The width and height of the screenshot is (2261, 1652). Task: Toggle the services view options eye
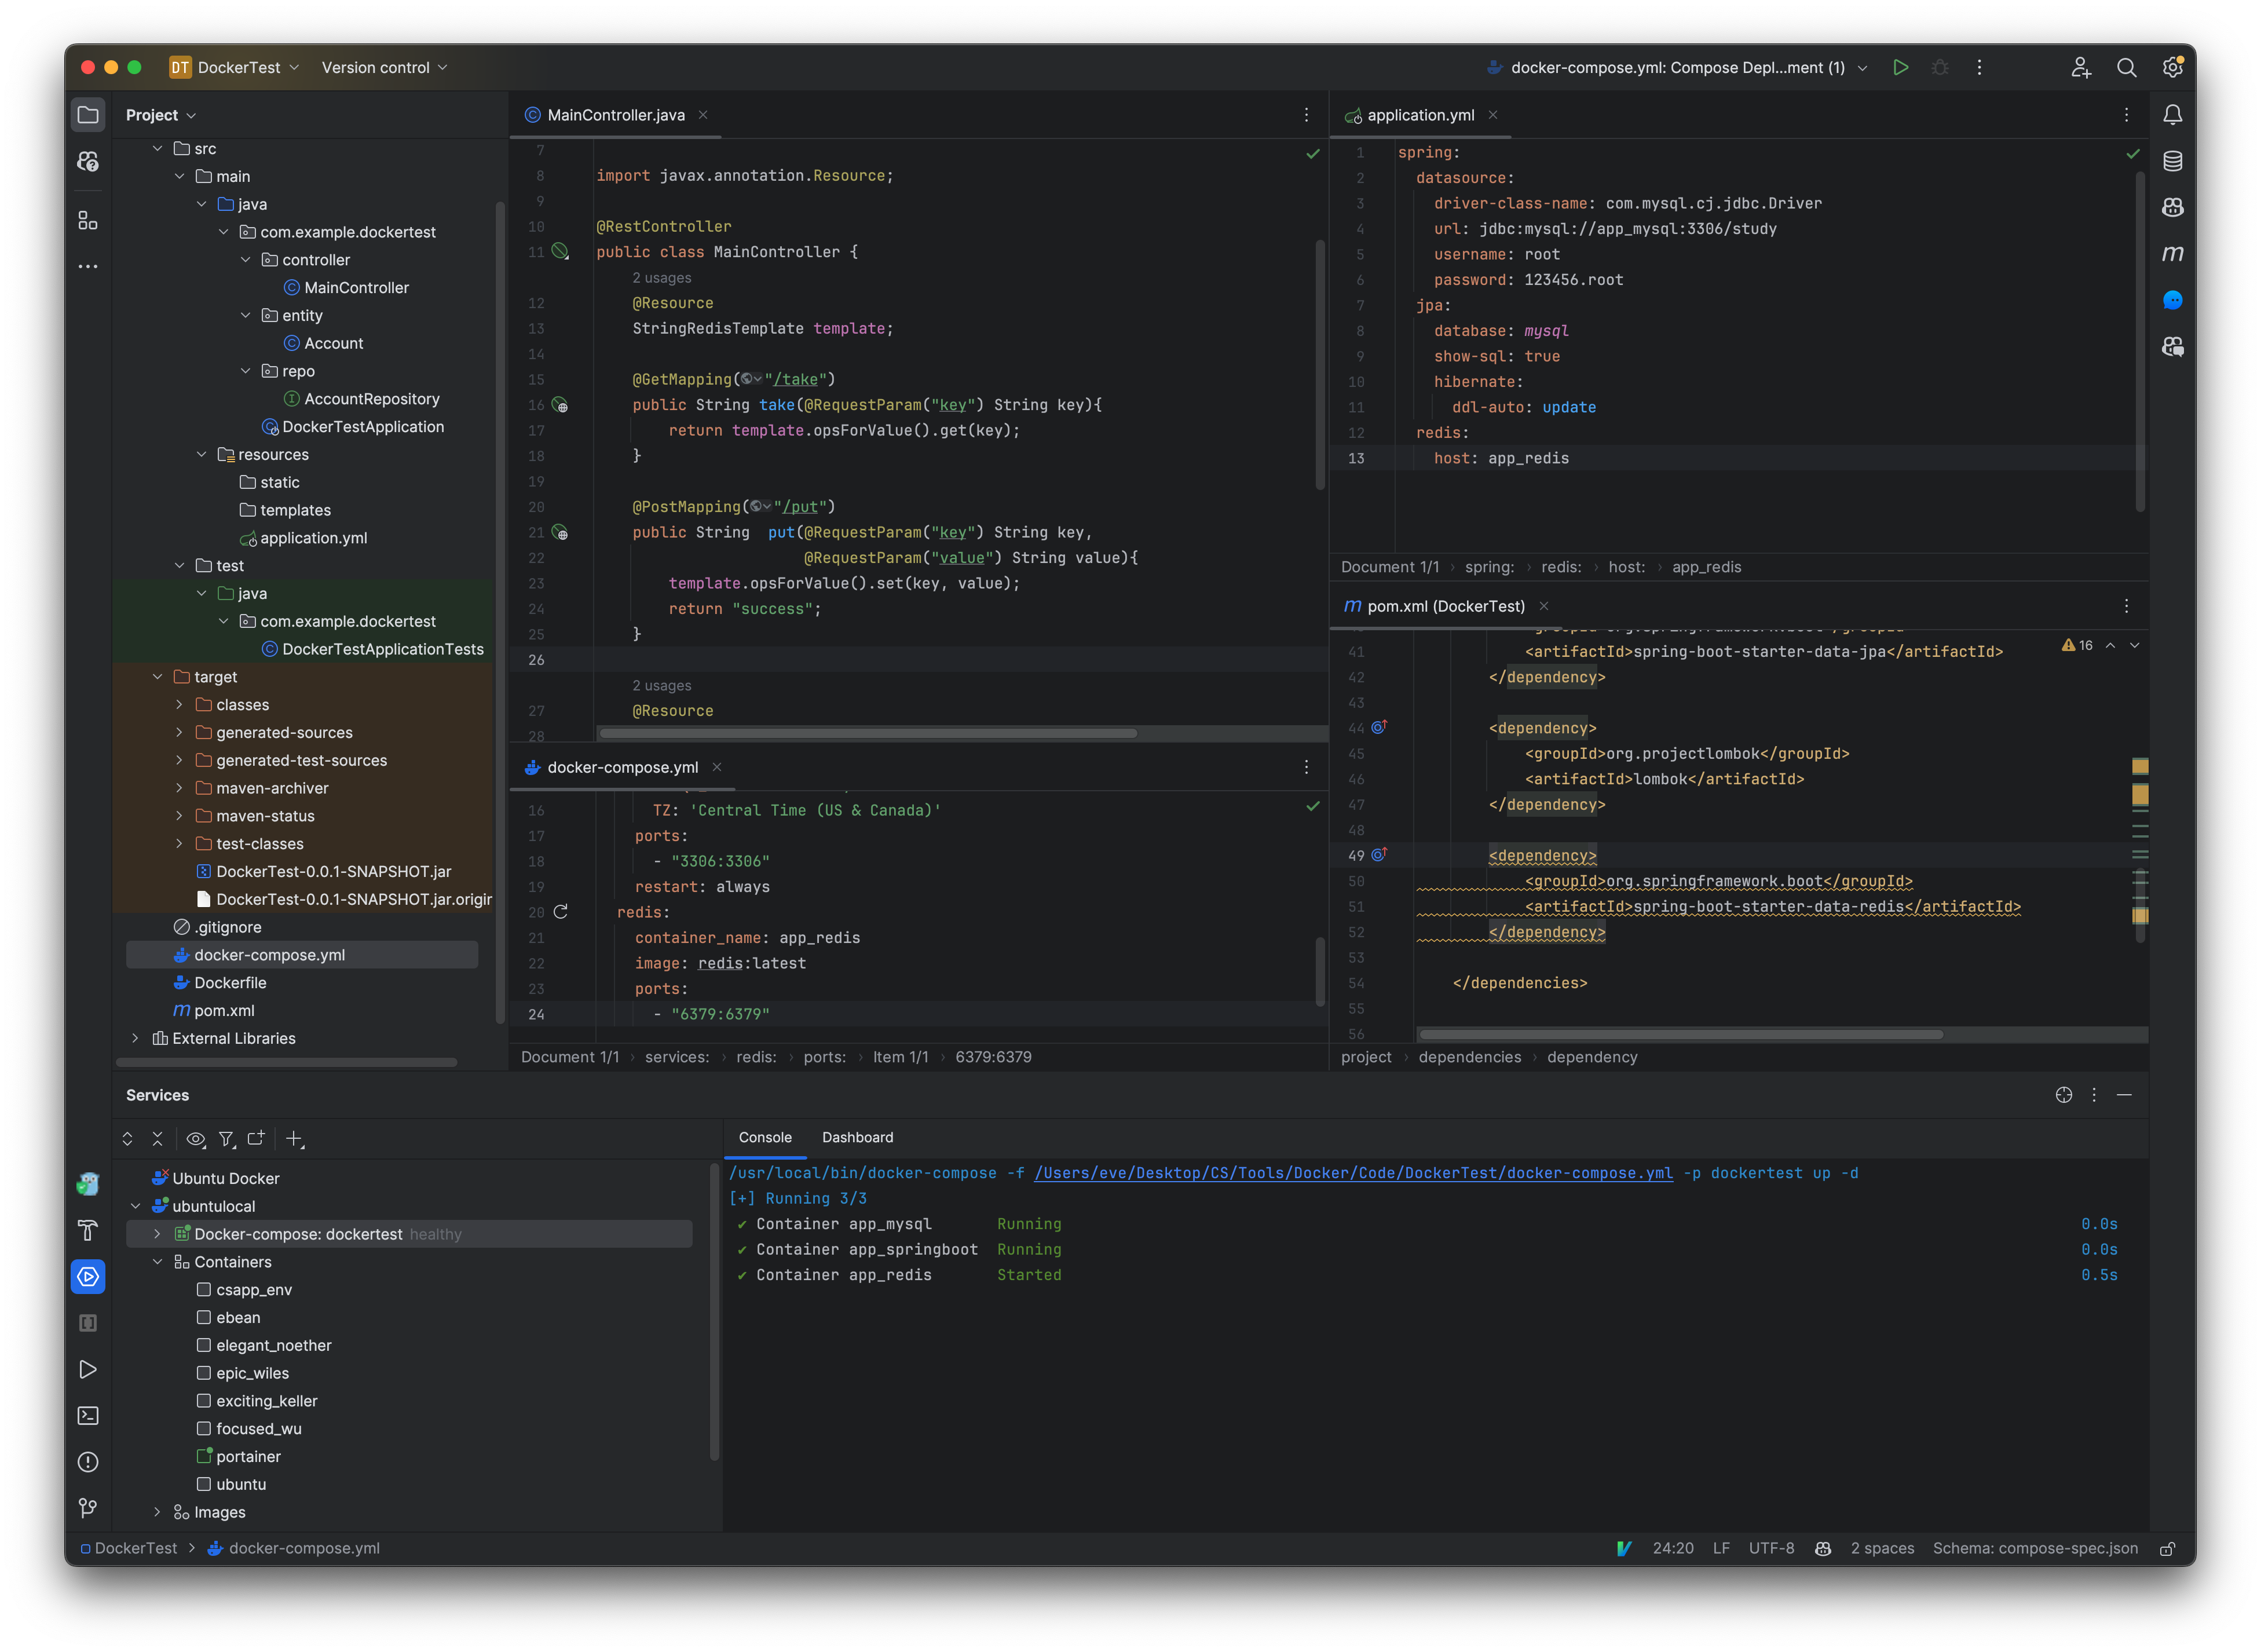tap(196, 1139)
